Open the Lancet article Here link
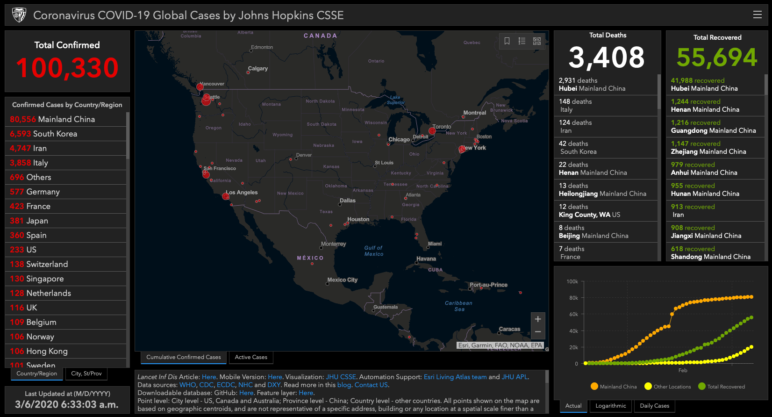This screenshot has width=772, height=417. (x=209, y=377)
